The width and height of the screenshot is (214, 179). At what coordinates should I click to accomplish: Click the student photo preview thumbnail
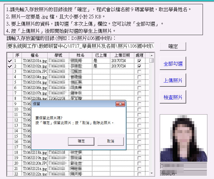[x=183, y=138]
